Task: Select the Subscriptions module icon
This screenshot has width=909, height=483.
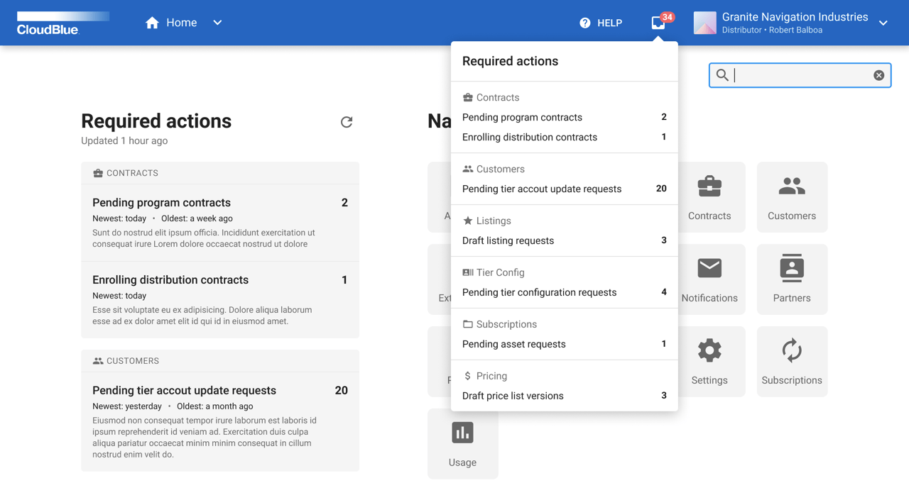Action: (x=791, y=350)
